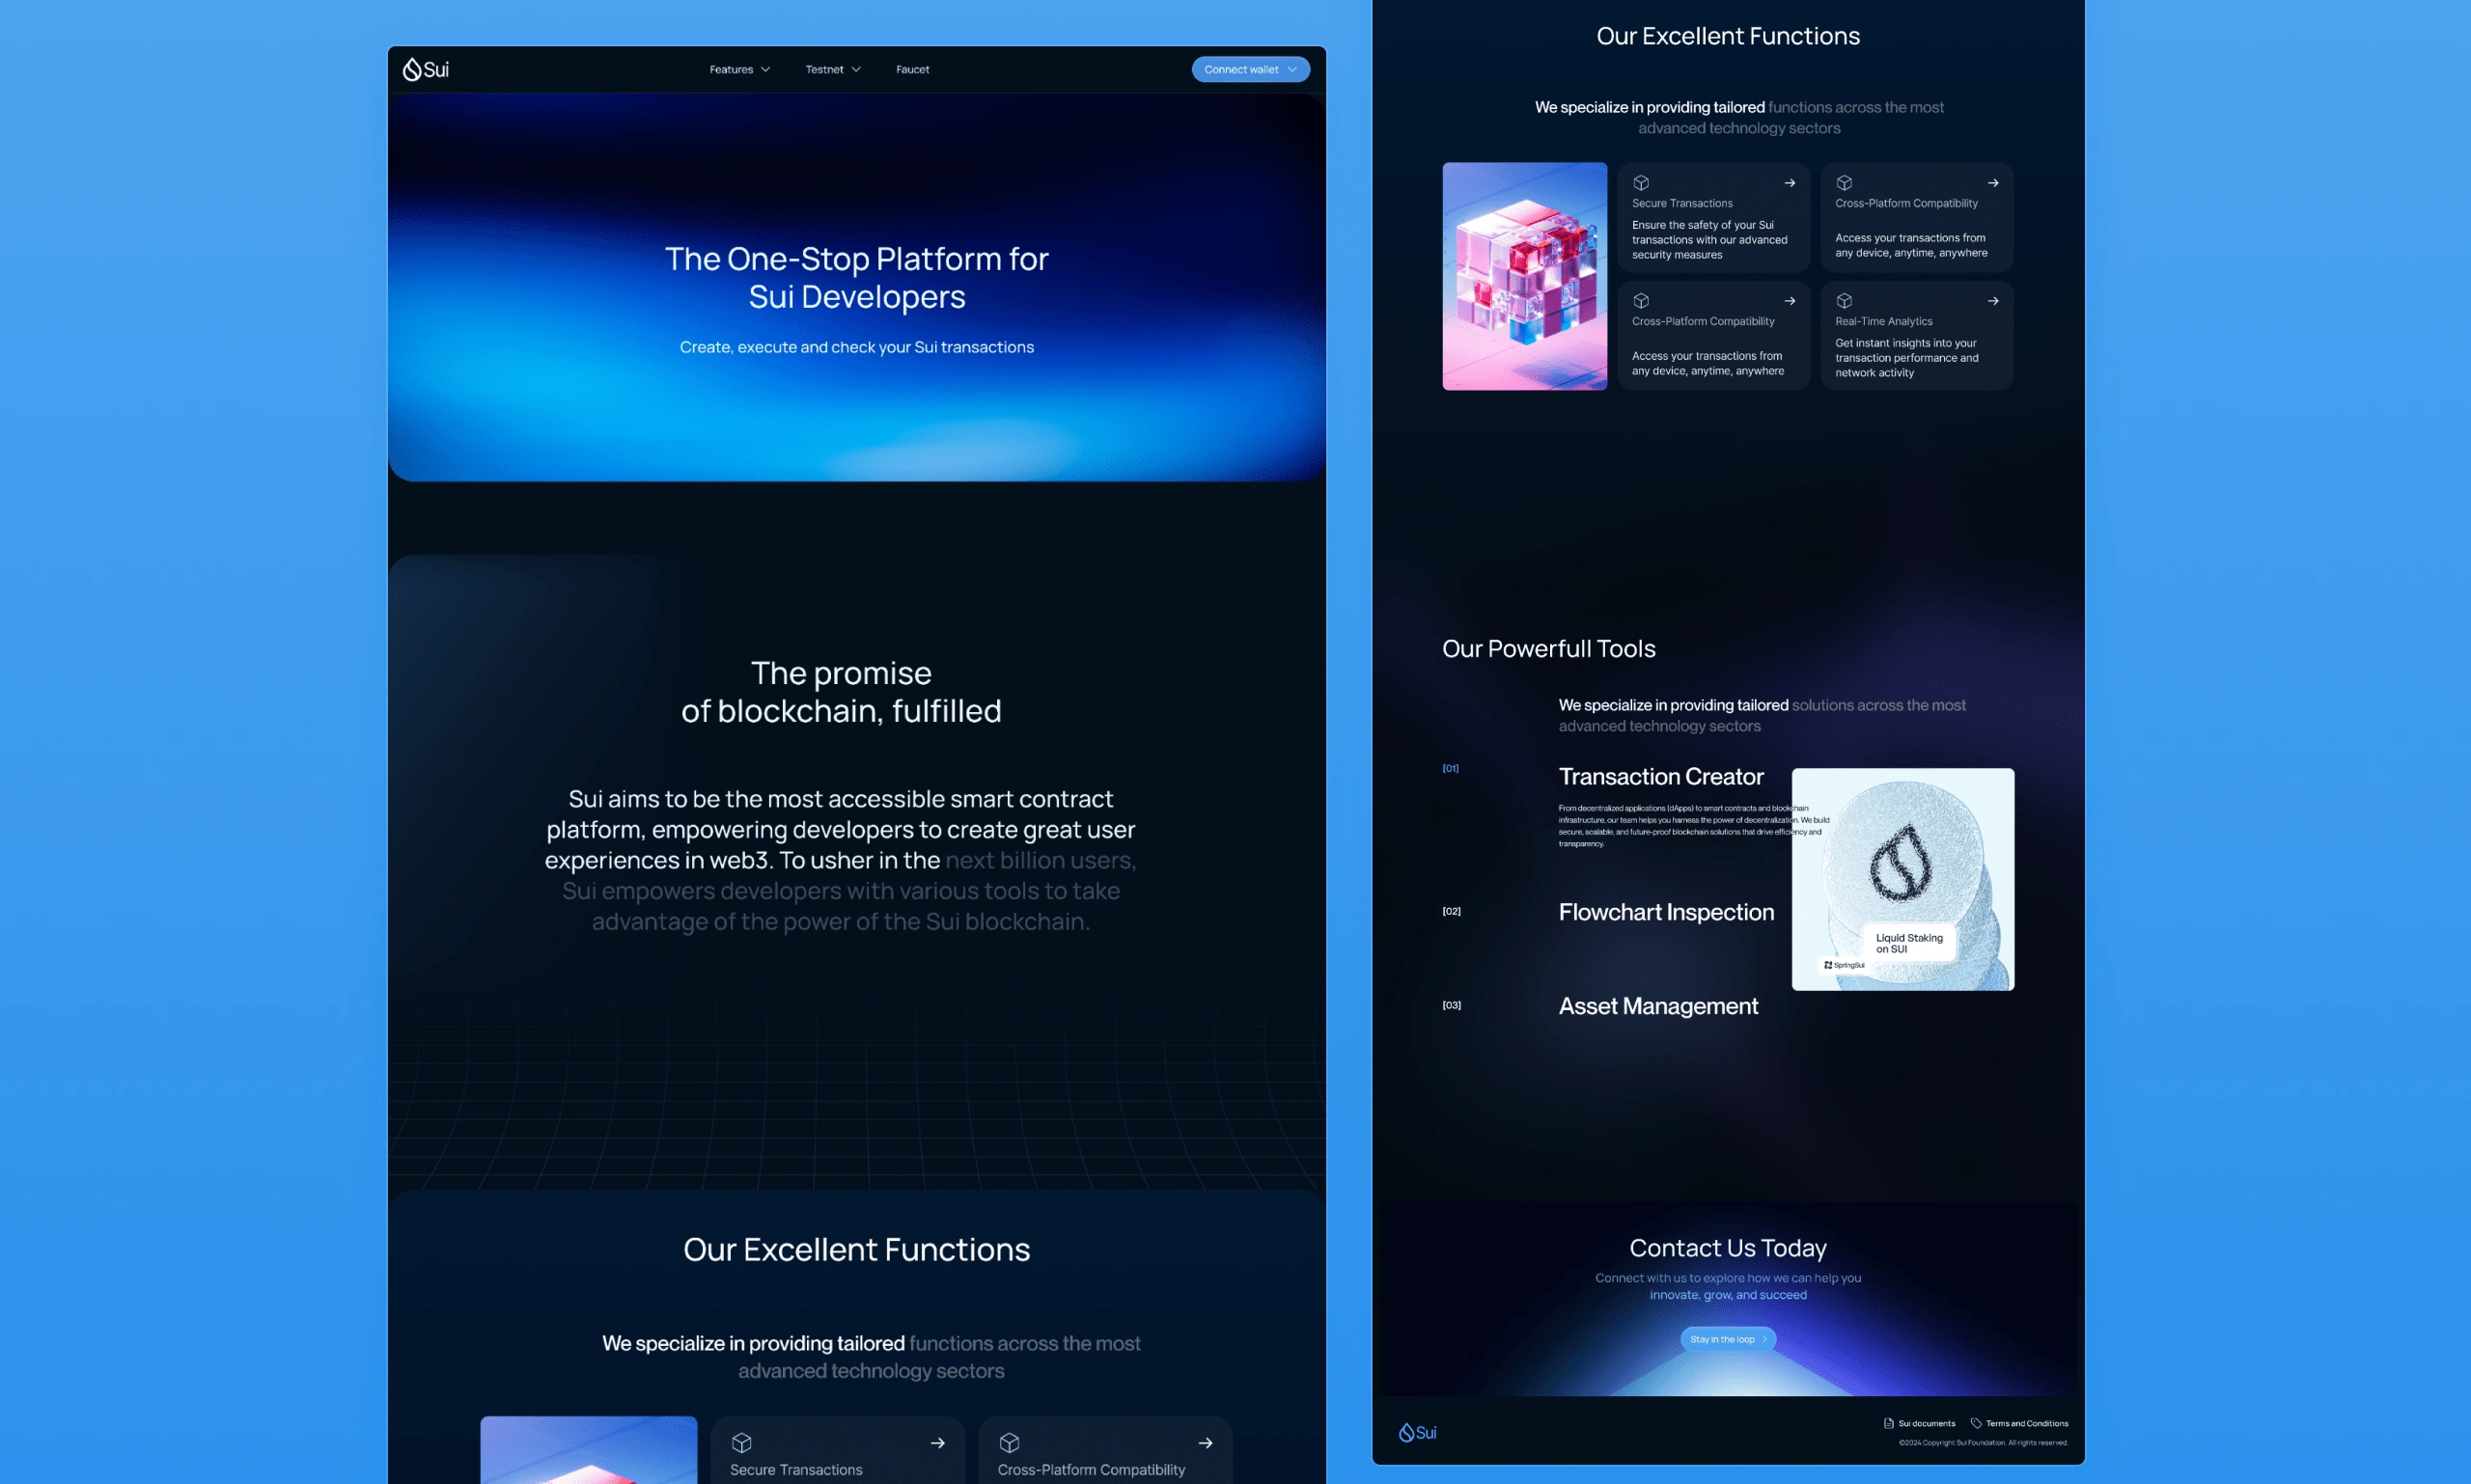
Task: Click the Terms and Conditions tag icon
Action: 1976,1423
